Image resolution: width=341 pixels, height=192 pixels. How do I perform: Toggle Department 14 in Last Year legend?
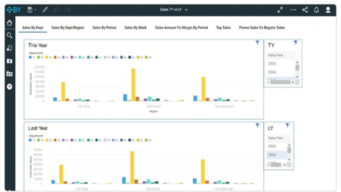tap(40, 140)
